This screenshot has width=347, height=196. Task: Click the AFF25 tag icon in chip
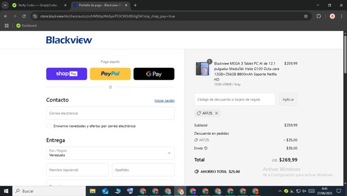[x=199, y=113]
